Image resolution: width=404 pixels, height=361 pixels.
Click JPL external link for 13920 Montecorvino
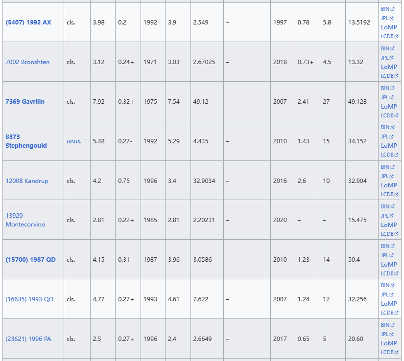[387, 216]
